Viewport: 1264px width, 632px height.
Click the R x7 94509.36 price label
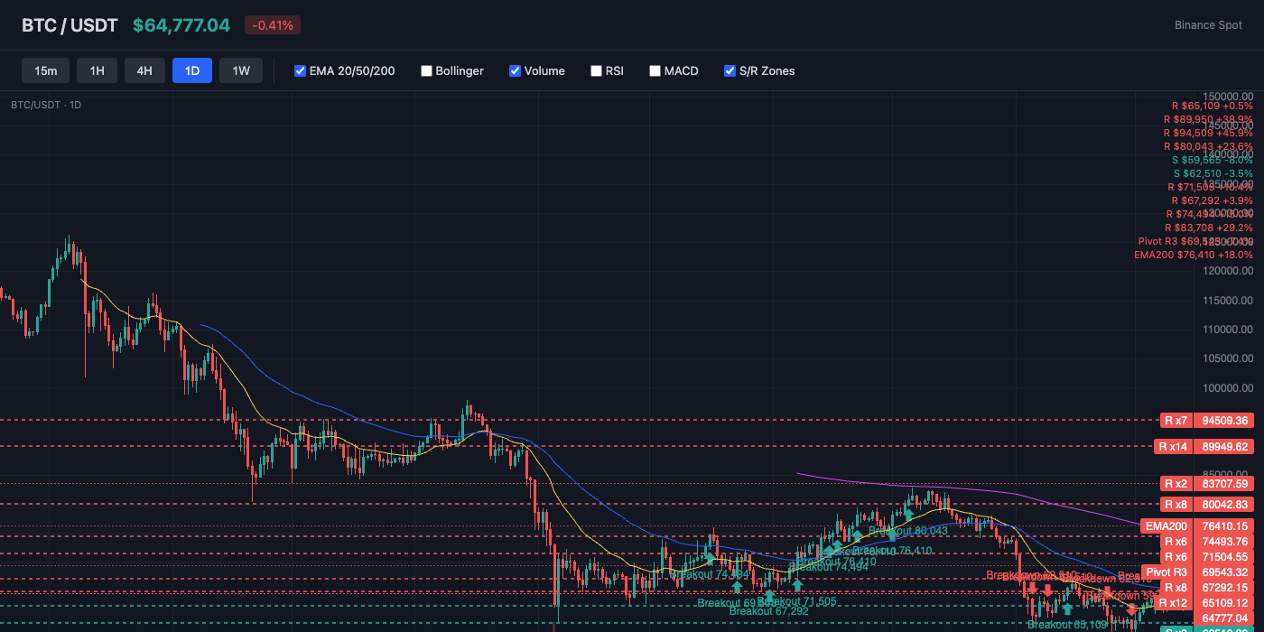click(1205, 420)
